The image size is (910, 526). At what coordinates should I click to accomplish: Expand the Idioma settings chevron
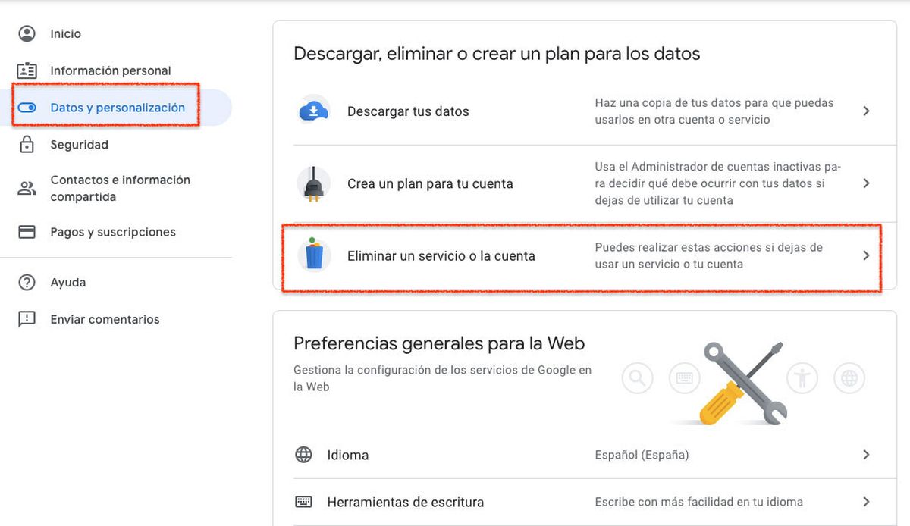tap(866, 455)
